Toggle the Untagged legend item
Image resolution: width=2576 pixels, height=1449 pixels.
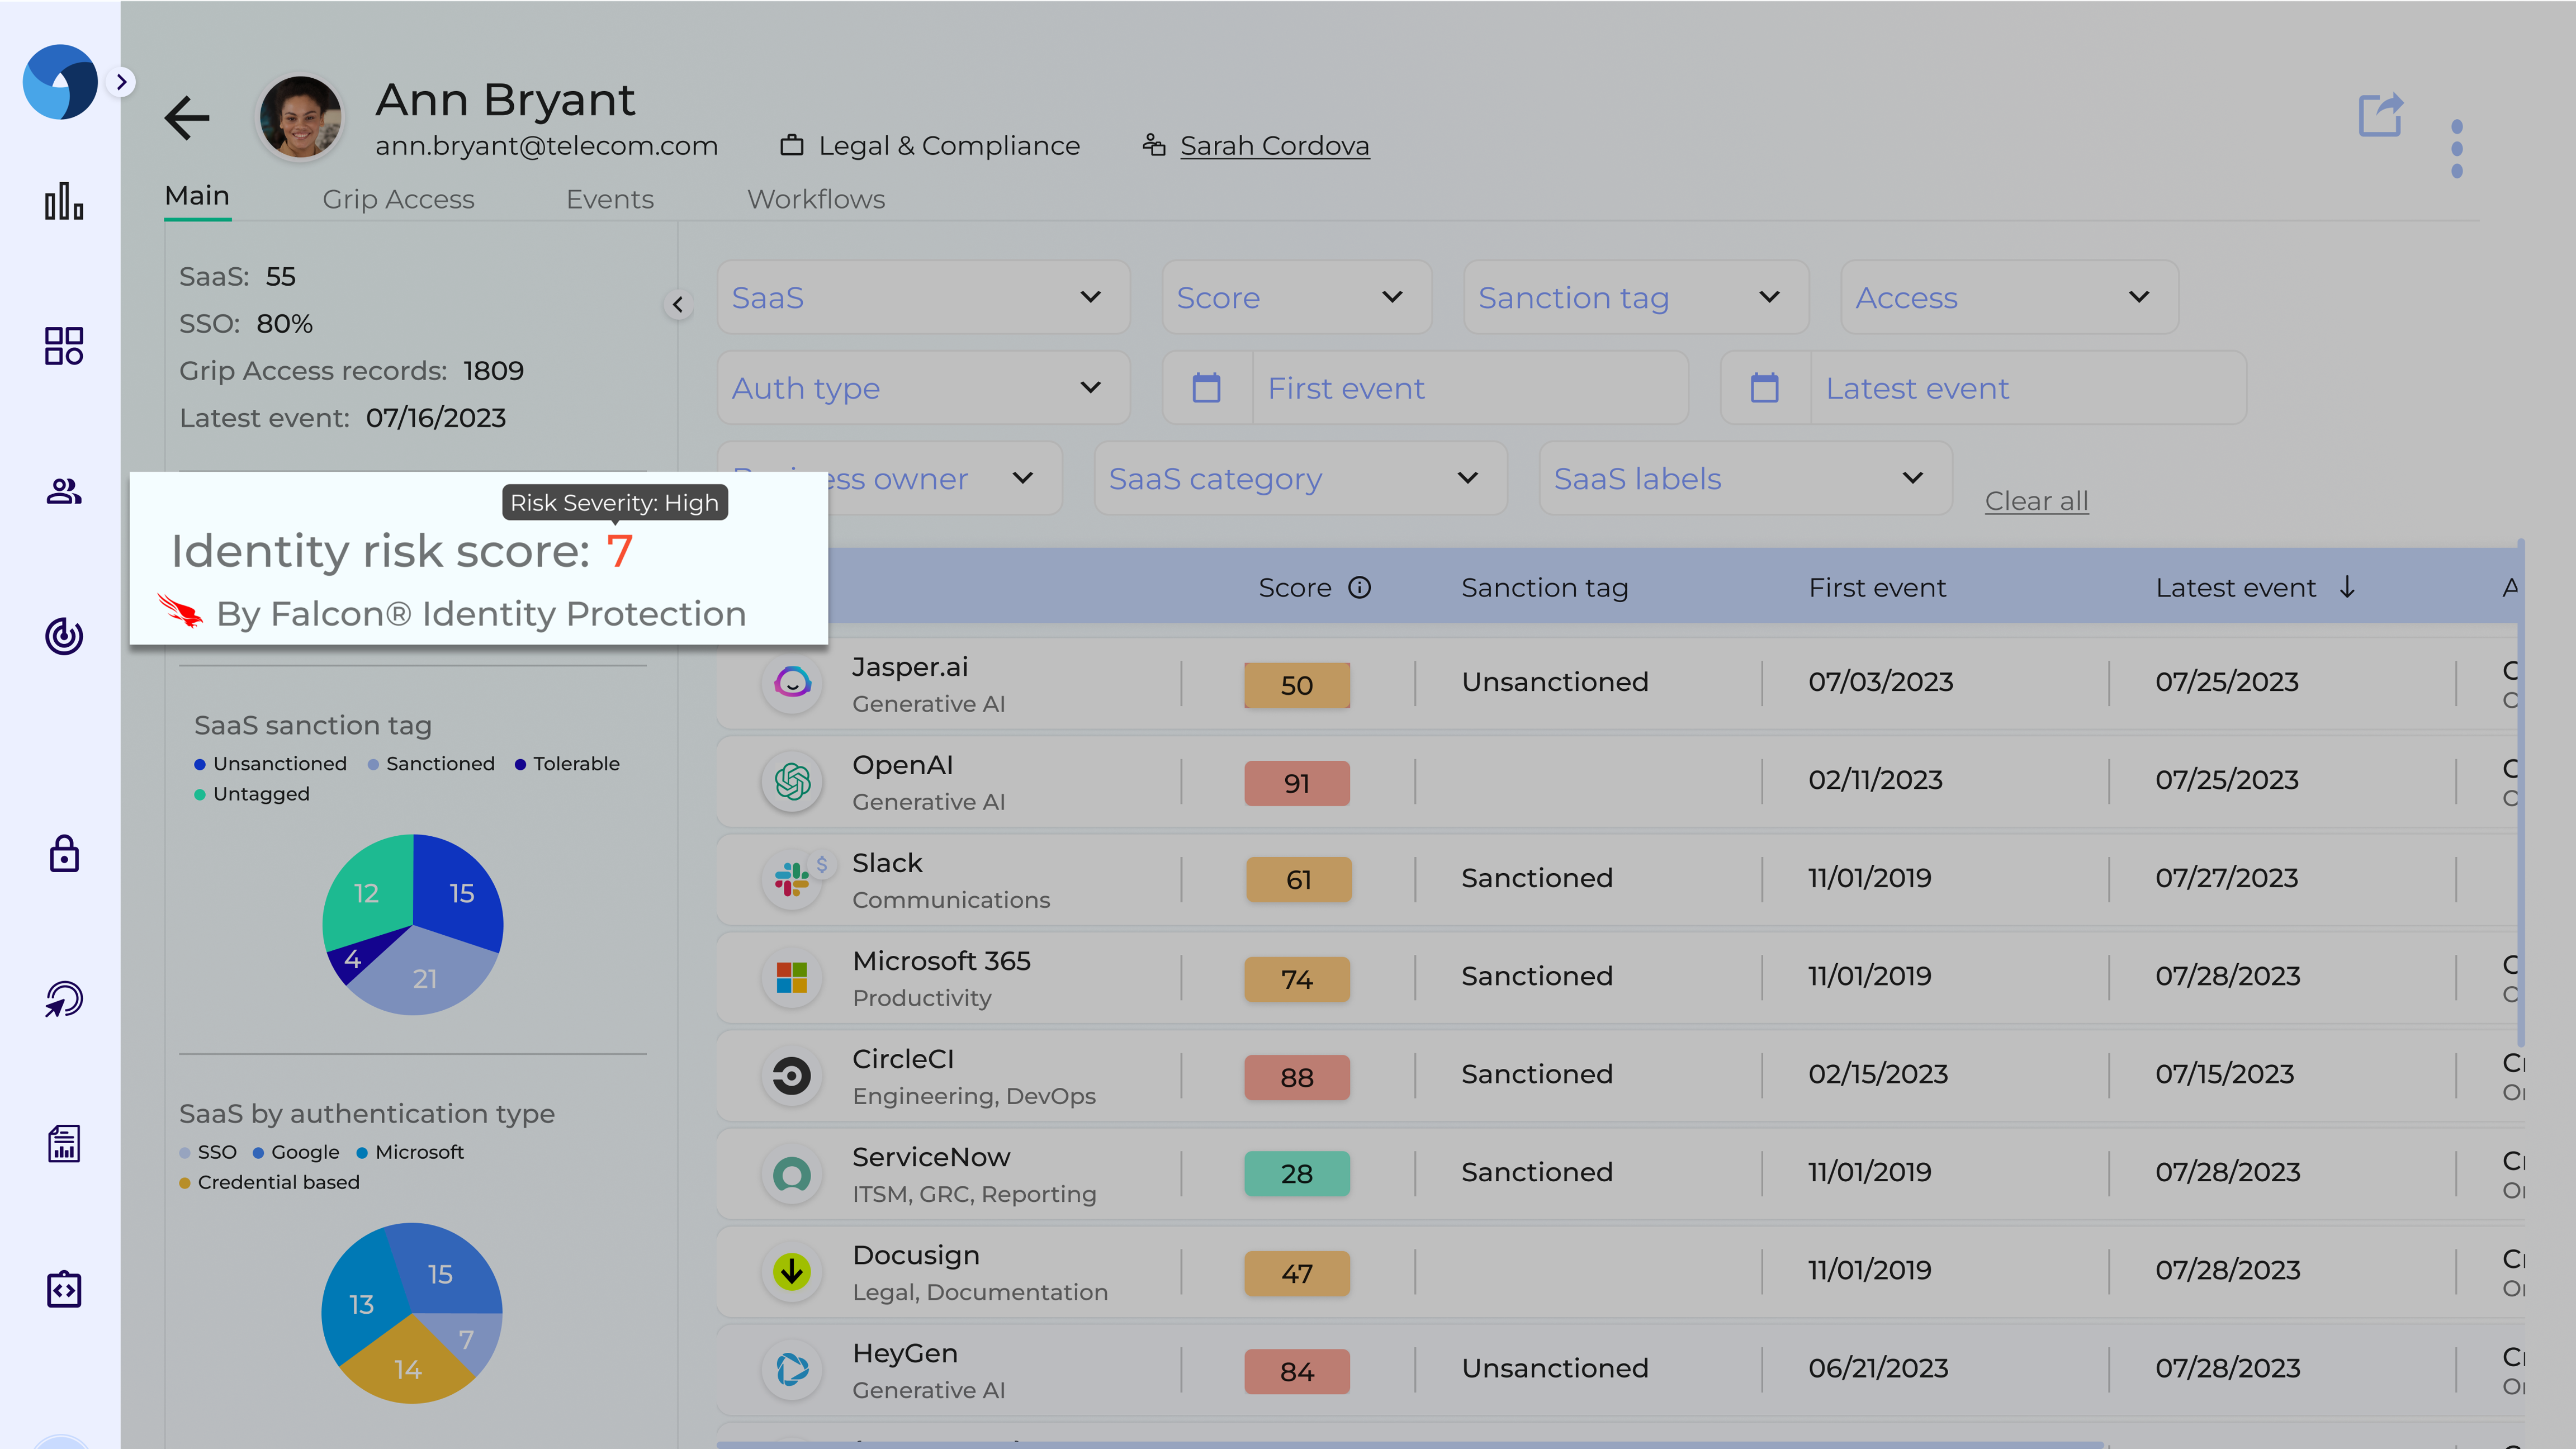coord(252,794)
